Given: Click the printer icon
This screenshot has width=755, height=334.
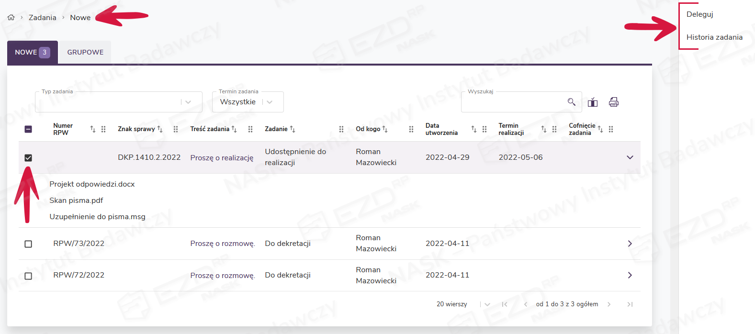Looking at the screenshot, I should [x=613, y=102].
